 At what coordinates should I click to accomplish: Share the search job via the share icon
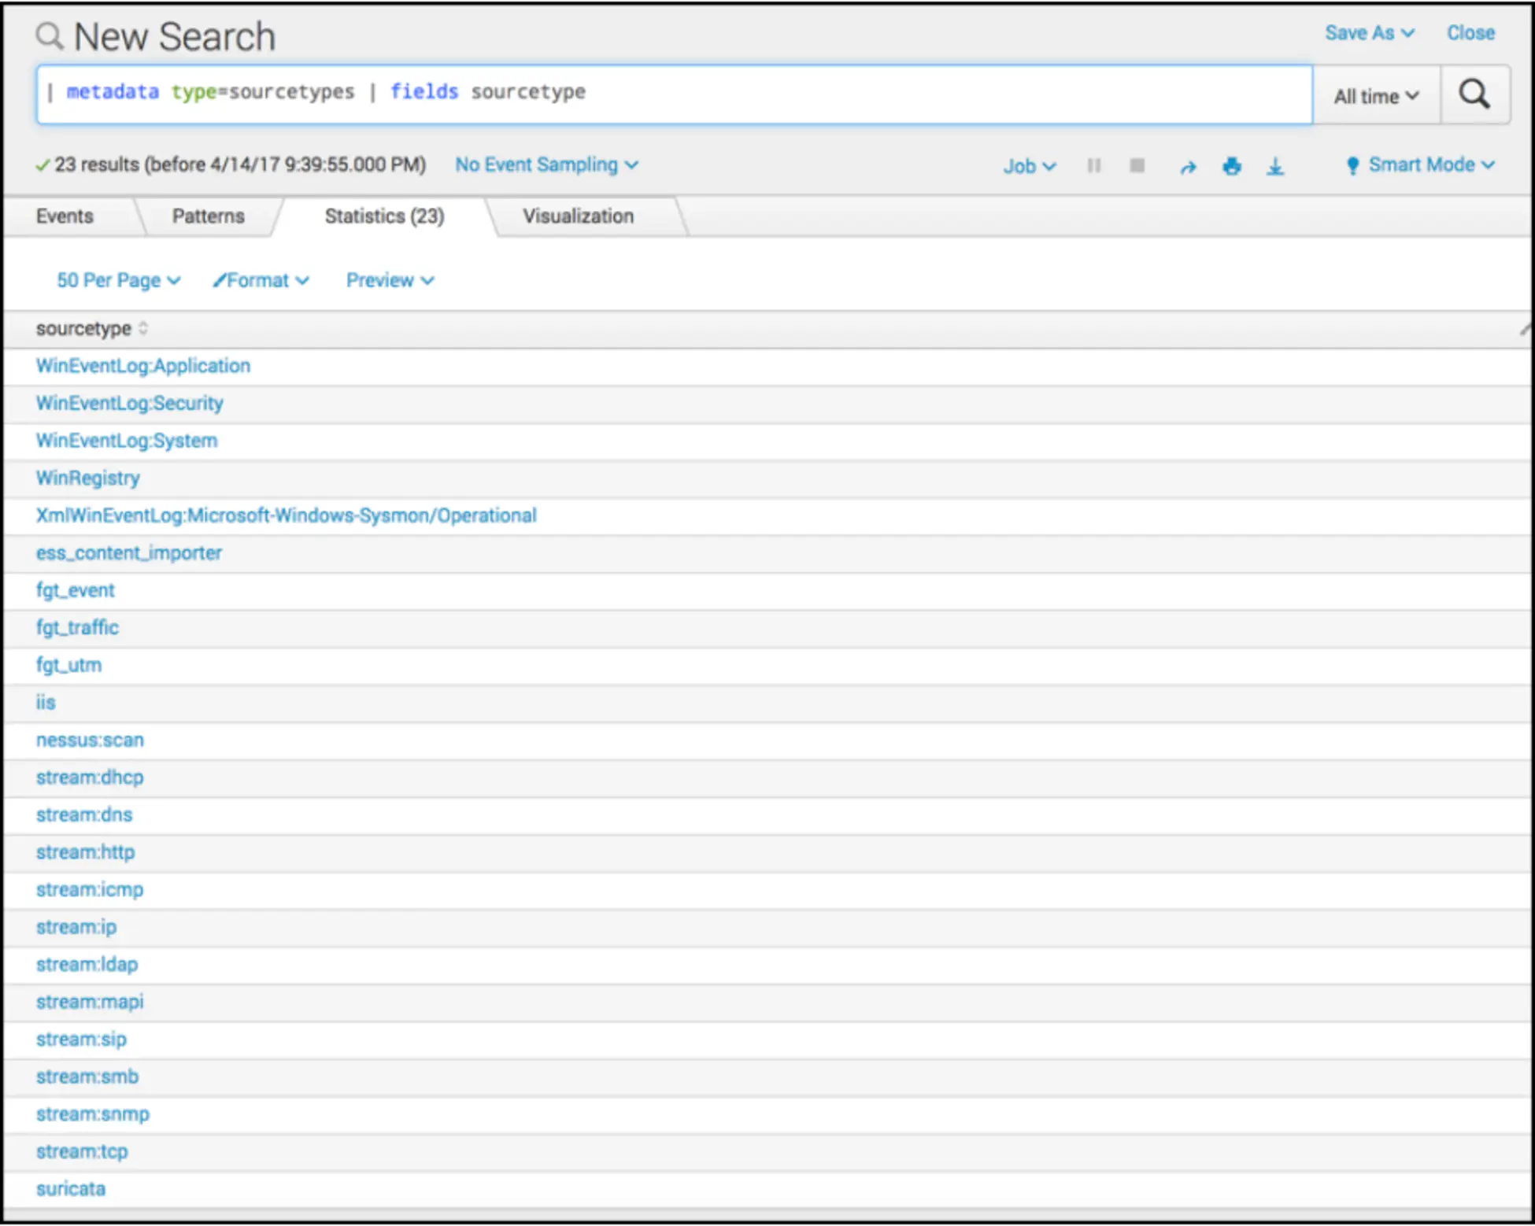[1189, 166]
